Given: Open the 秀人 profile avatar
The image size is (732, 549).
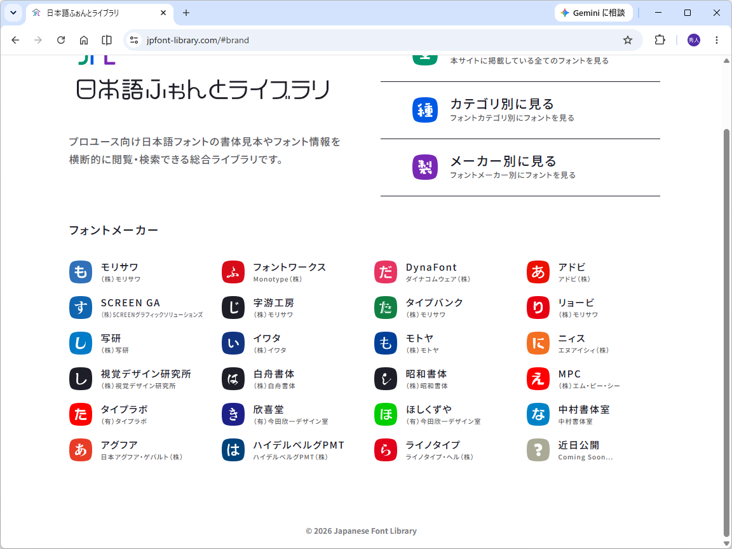Looking at the screenshot, I should (694, 40).
